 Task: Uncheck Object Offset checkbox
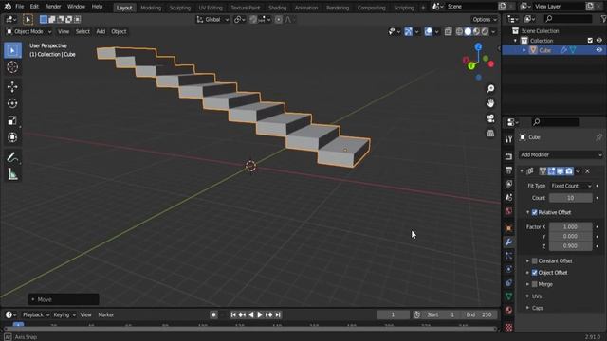tap(535, 273)
